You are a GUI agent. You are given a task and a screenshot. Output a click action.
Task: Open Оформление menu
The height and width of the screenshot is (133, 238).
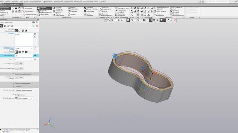[47, 1]
